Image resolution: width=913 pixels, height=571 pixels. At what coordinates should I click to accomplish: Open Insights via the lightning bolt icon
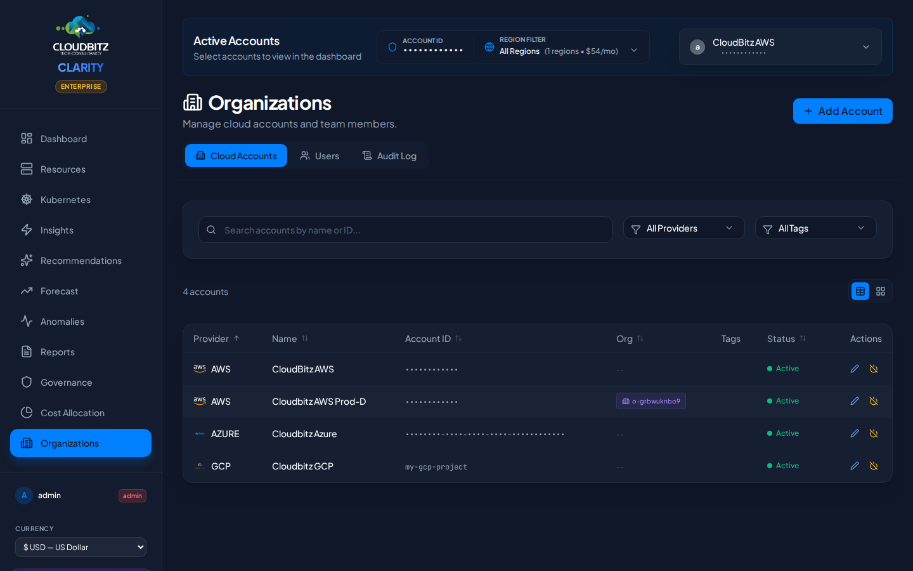(27, 230)
